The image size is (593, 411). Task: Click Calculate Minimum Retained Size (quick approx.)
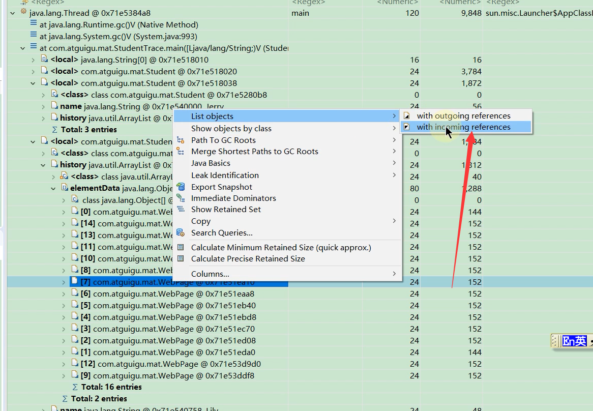coord(287,248)
